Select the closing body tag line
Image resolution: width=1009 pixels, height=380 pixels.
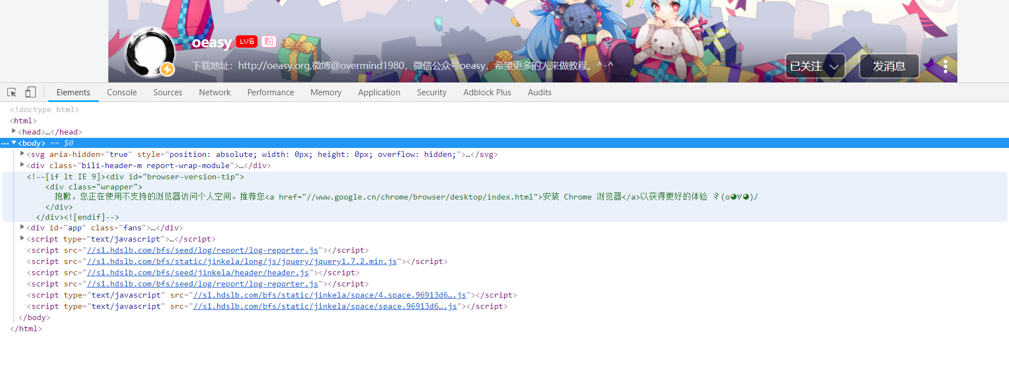[34, 318]
